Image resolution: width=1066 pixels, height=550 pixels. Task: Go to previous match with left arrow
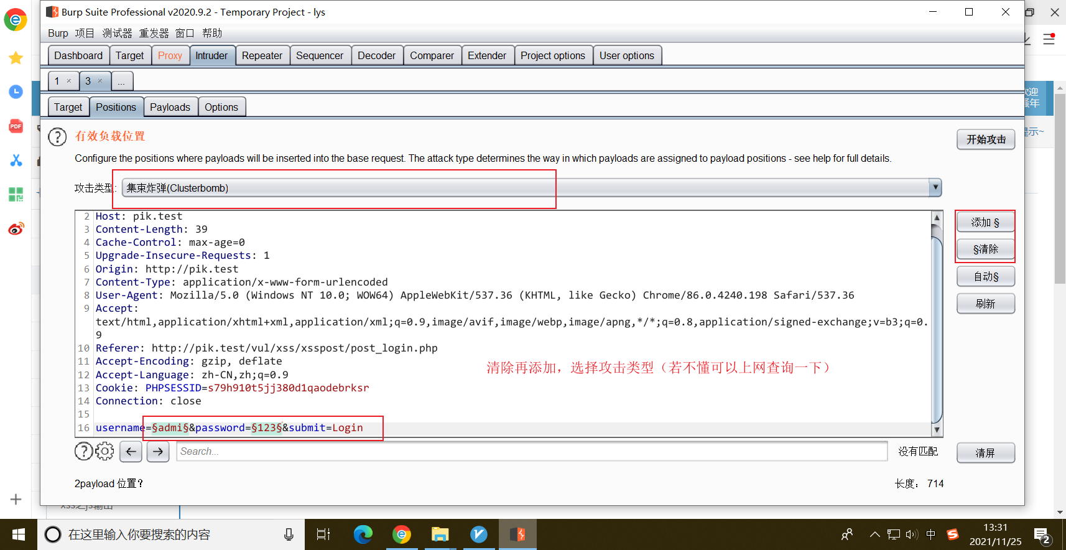click(131, 452)
